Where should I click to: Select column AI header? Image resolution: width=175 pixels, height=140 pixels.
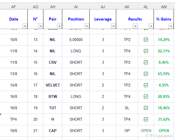(x=76, y=7)
